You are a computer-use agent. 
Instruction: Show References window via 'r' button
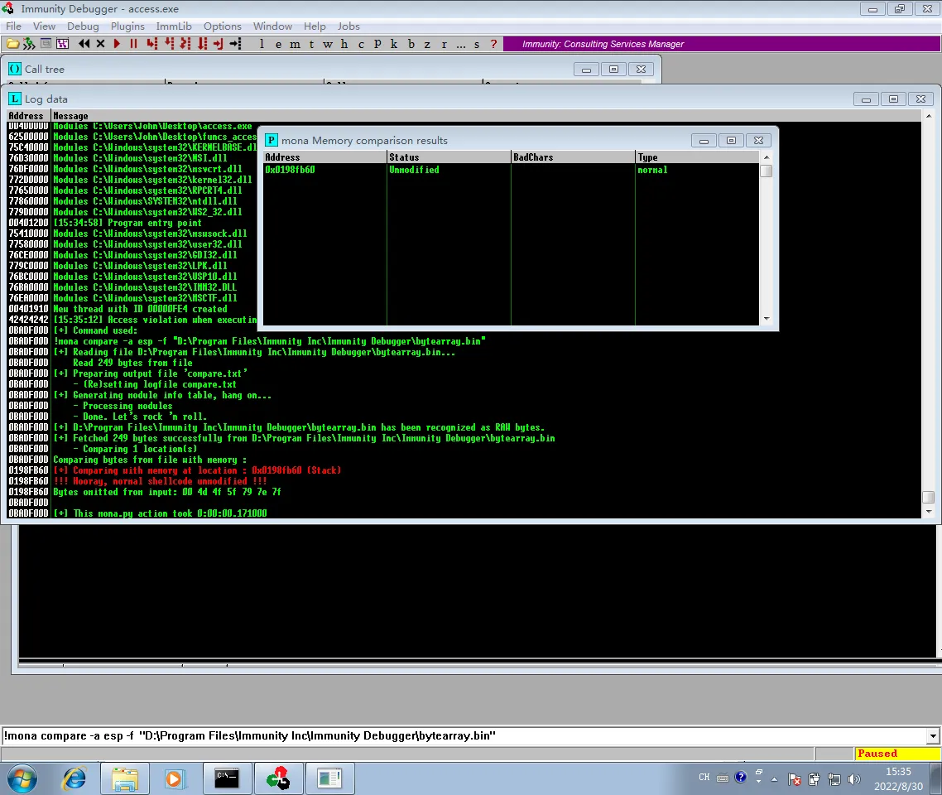pyautogui.click(x=444, y=44)
